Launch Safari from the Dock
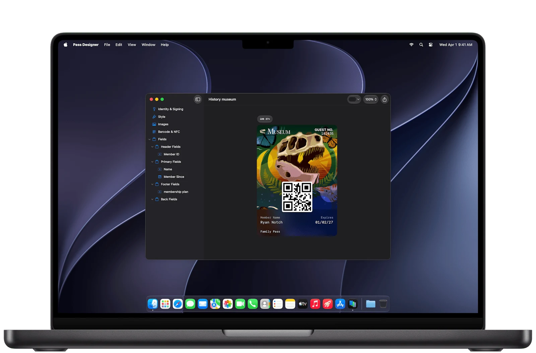This screenshot has height=353, width=536. [x=178, y=304]
